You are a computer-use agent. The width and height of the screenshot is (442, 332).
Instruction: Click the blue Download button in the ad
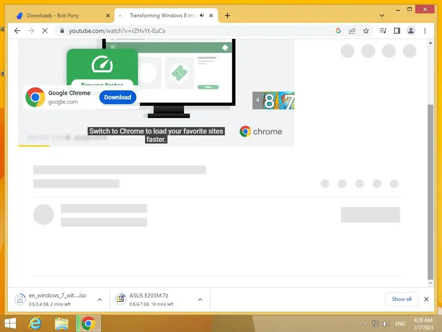click(117, 97)
